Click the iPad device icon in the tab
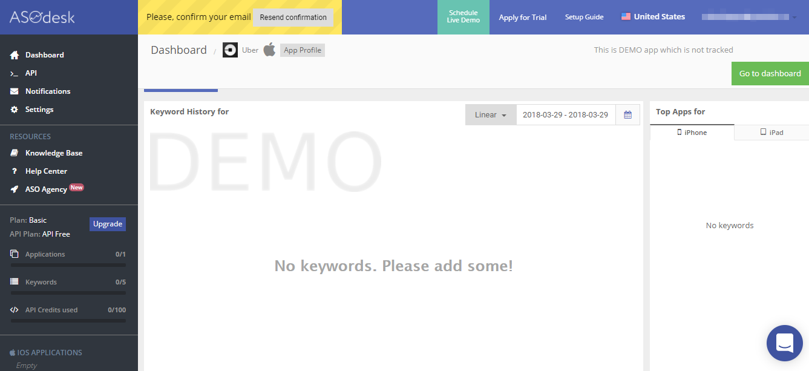 point(763,132)
